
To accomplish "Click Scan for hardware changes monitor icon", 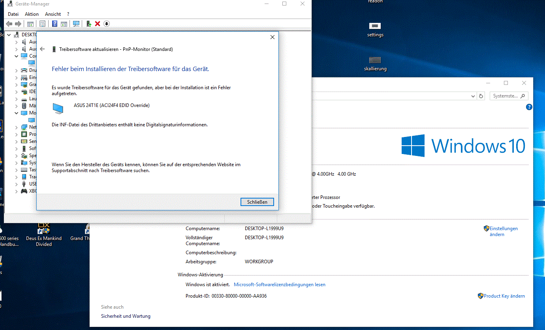I will tap(76, 24).
